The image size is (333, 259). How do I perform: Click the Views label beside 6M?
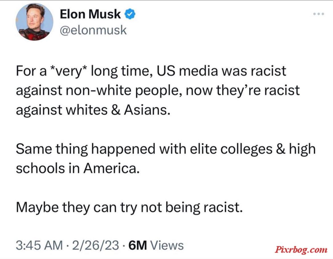[x=167, y=245]
